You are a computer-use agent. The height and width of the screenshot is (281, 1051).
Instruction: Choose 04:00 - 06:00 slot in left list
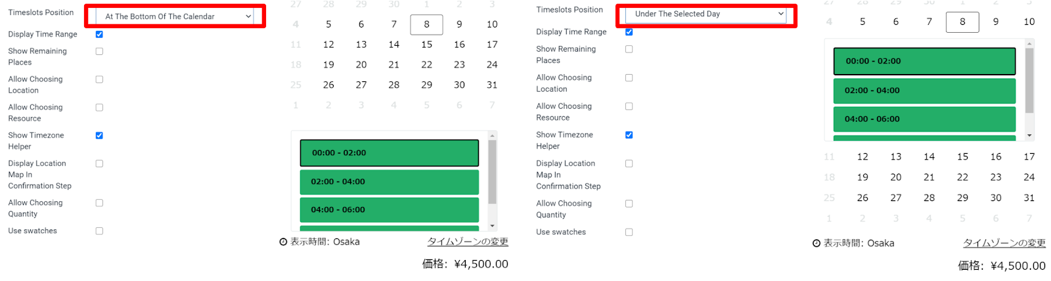390,210
